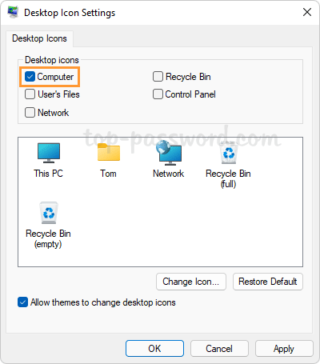The height and width of the screenshot is (364, 320).
Task: Toggle Allow themes to change desktop icons
Action: [23, 302]
